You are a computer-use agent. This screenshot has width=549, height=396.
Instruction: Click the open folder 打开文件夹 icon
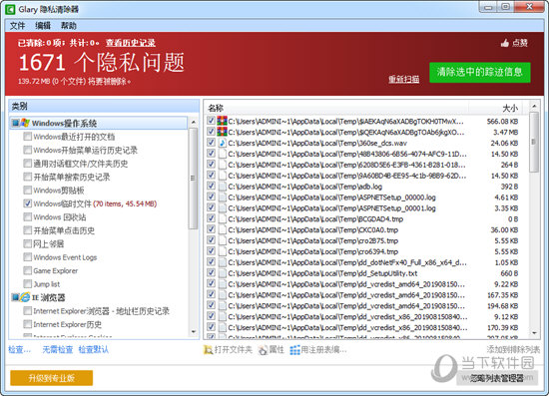tap(208, 349)
